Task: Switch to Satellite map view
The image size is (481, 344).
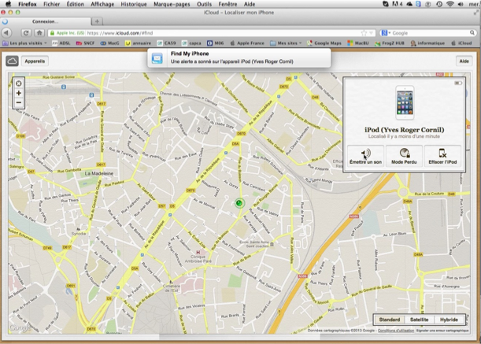Action: point(419,320)
